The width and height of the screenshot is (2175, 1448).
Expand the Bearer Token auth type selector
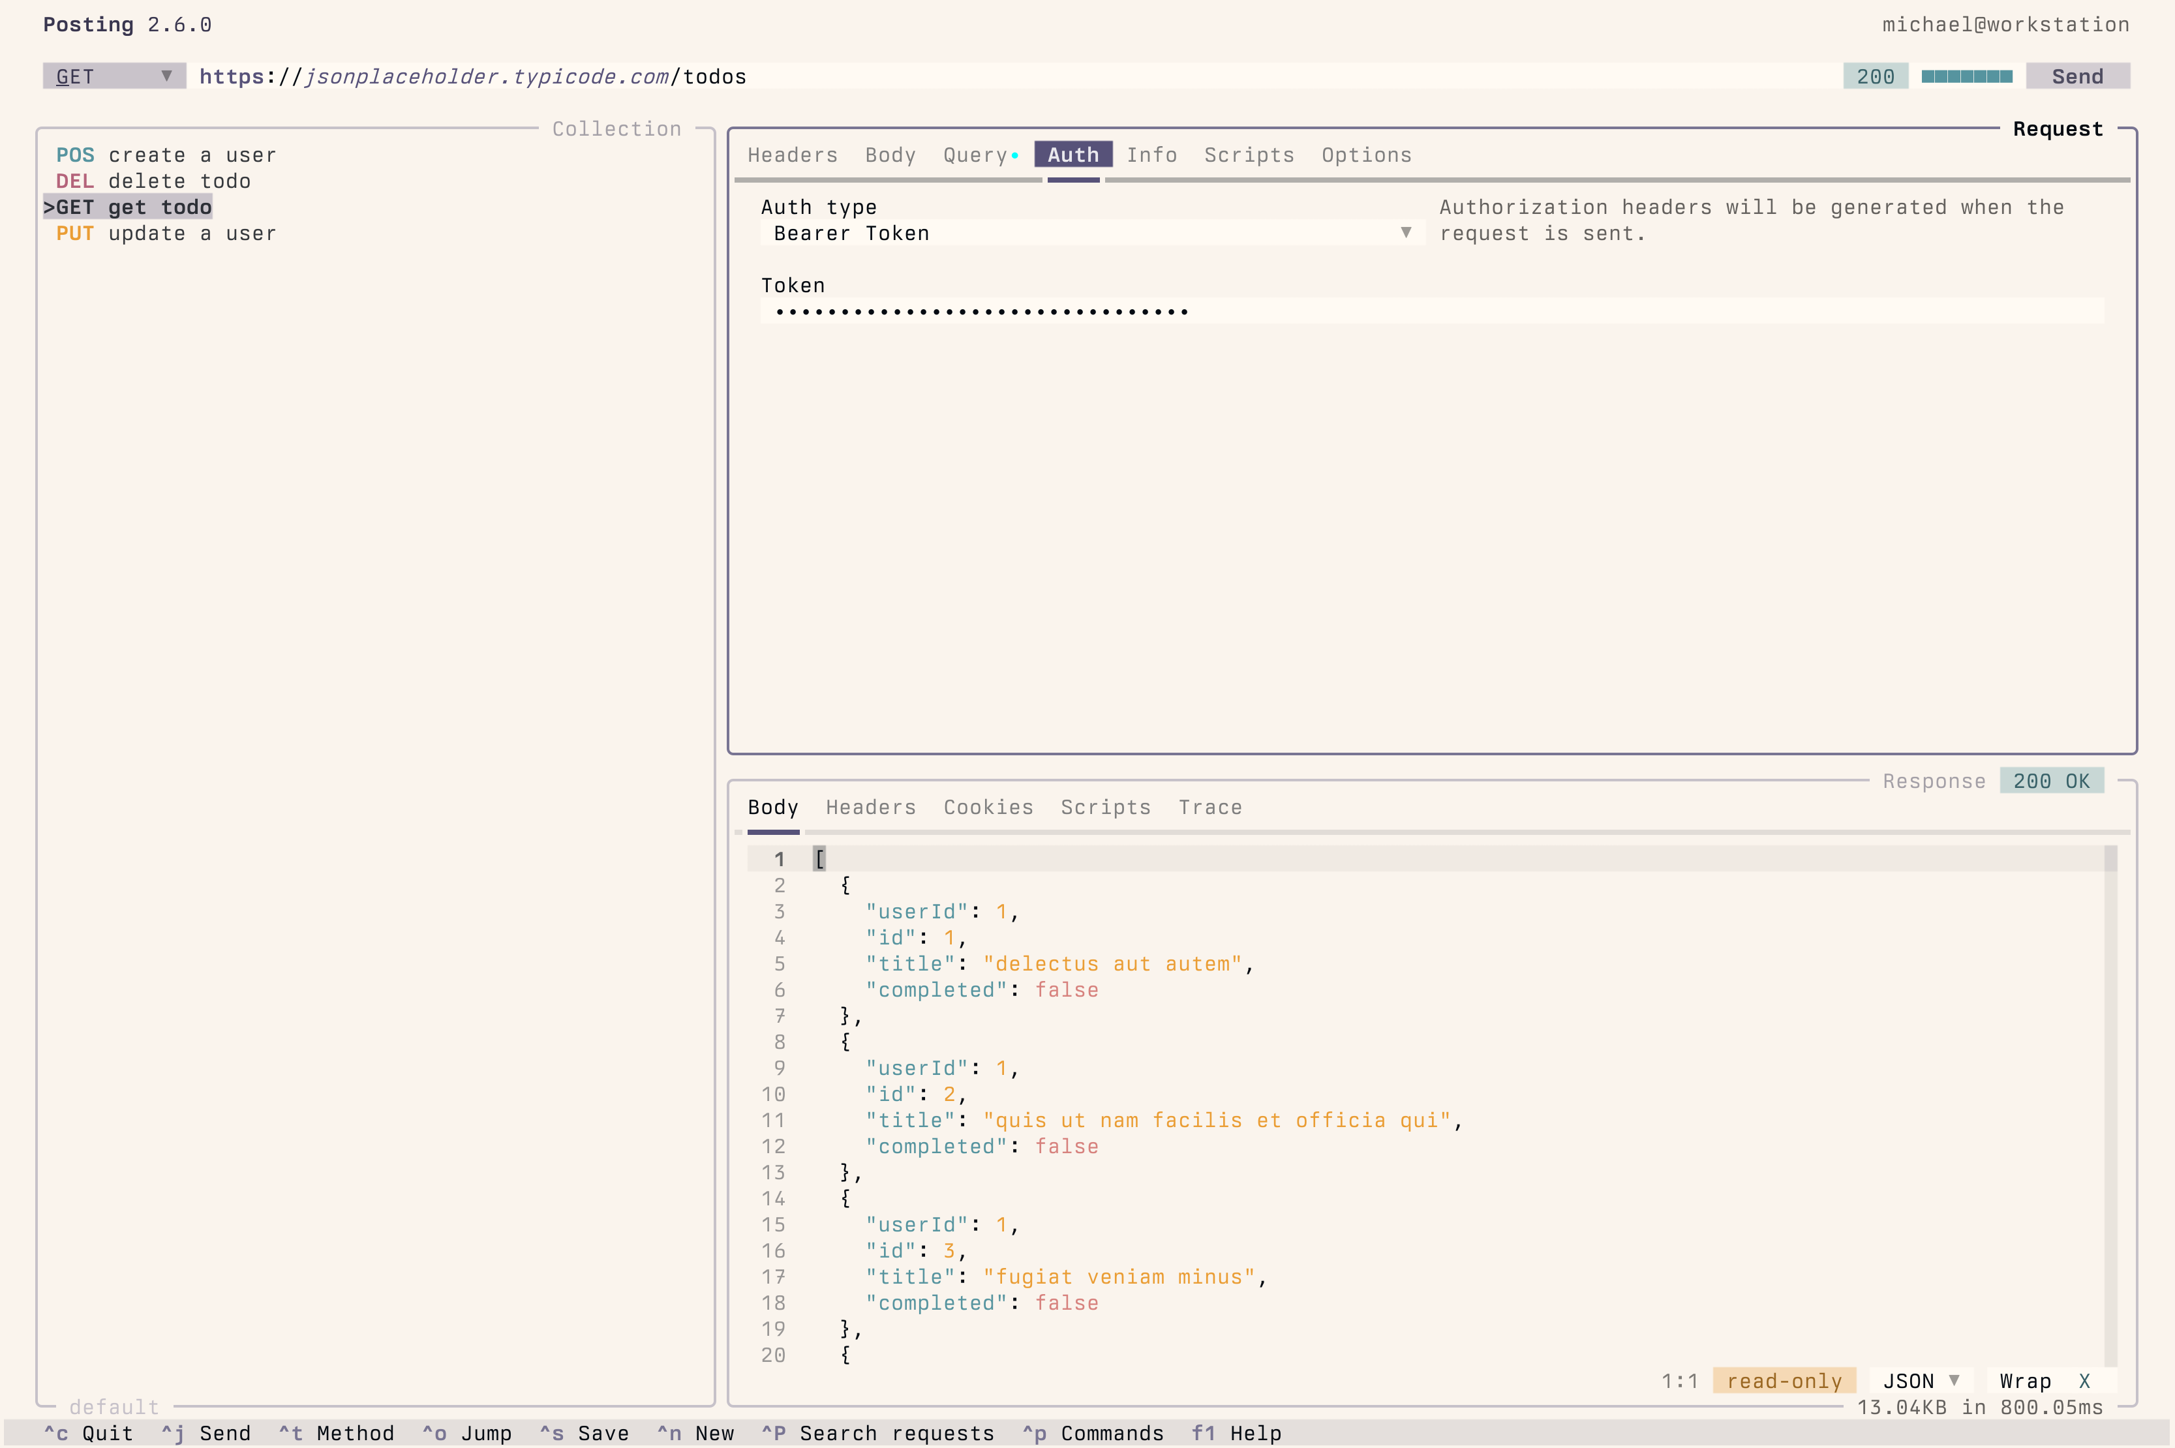[x=1093, y=234]
